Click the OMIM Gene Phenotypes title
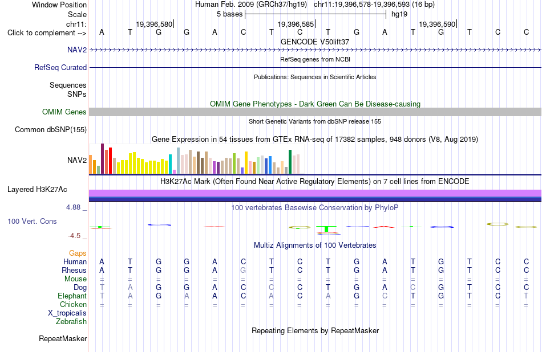Viewport: 542px width, 352px height. click(315, 104)
